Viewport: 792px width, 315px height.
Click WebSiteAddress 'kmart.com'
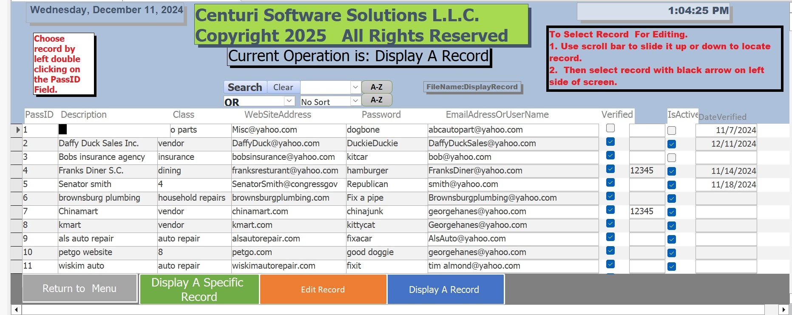[288, 225]
